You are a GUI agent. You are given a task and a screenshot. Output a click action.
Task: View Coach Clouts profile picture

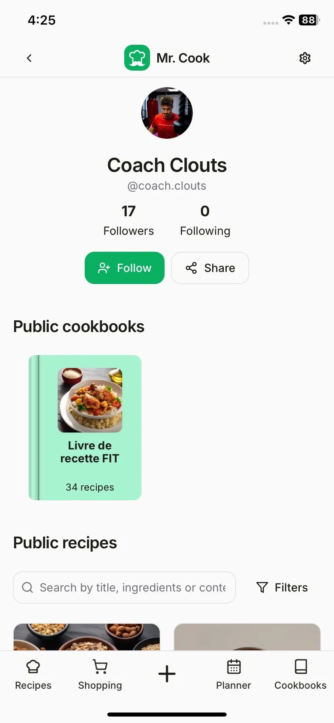click(x=167, y=113)
